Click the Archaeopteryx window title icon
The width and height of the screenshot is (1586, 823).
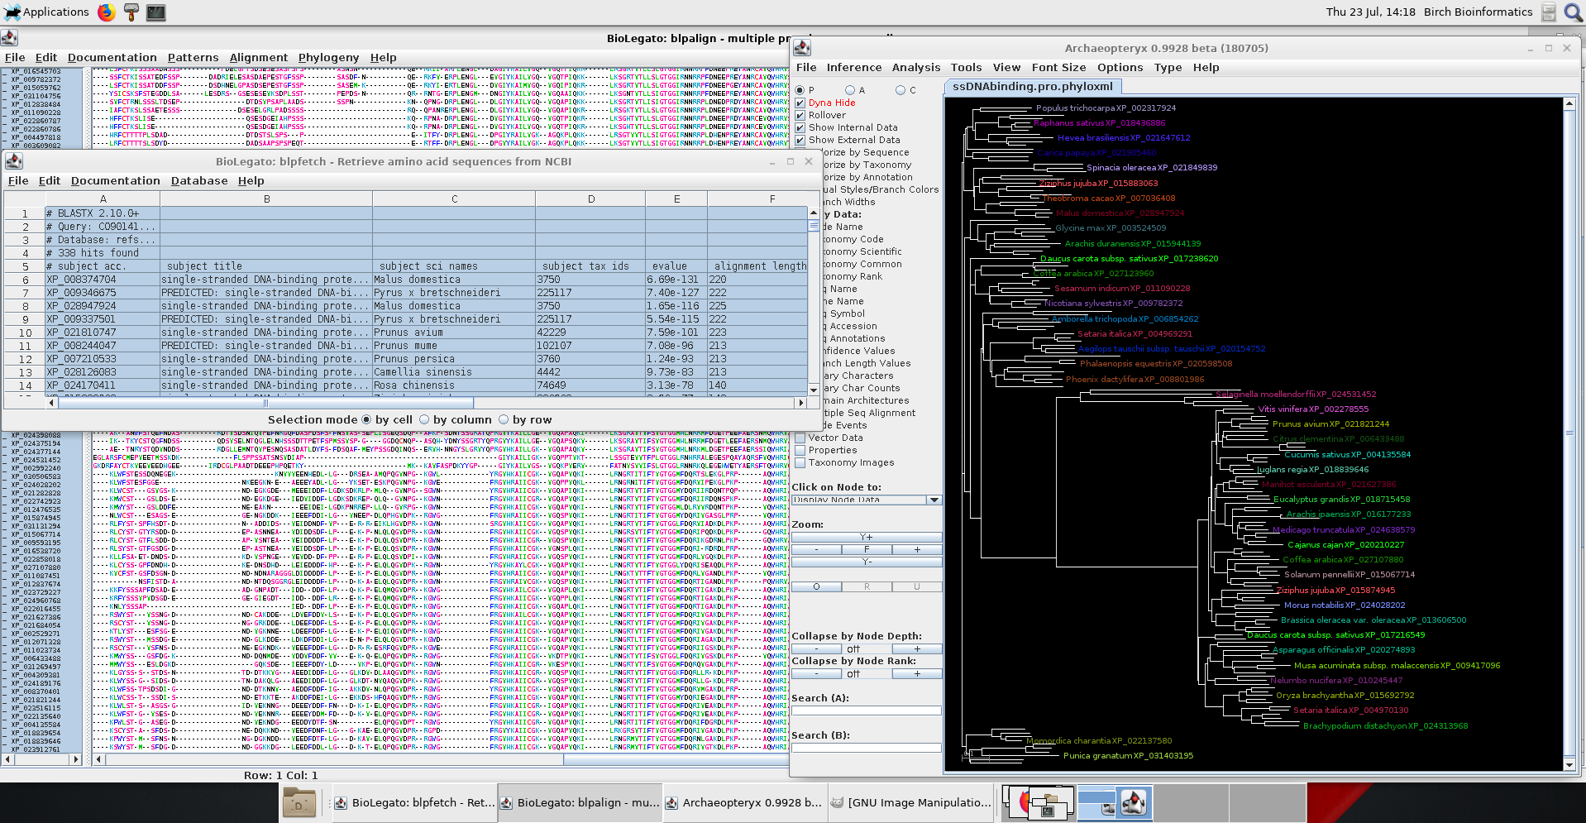(x=802, y=48)
